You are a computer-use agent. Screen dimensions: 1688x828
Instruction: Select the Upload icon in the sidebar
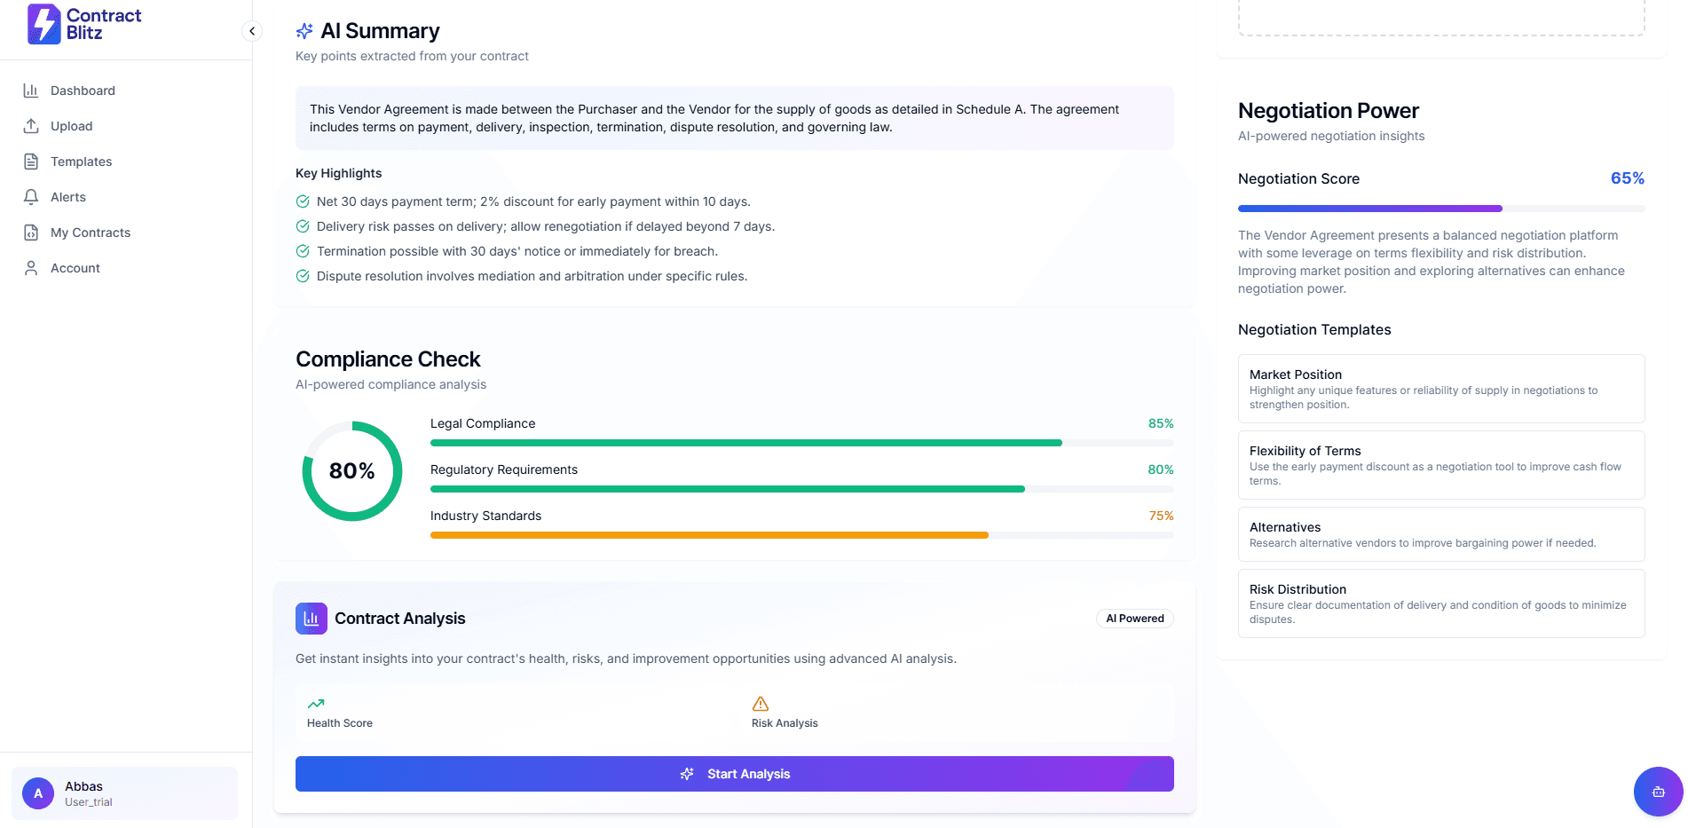point(31,125)
